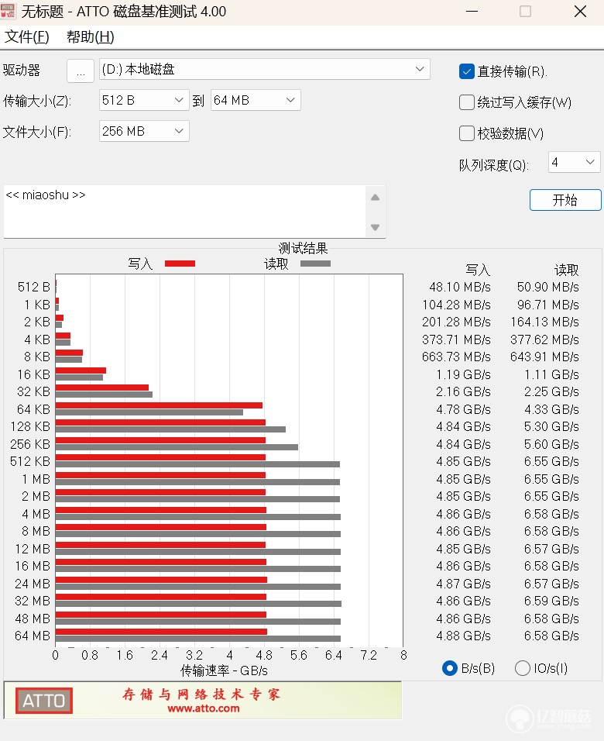Screen dimensions: 604x741
Task: Open the 256 MB file size dropdown
Action: click(x=144, y=131)
